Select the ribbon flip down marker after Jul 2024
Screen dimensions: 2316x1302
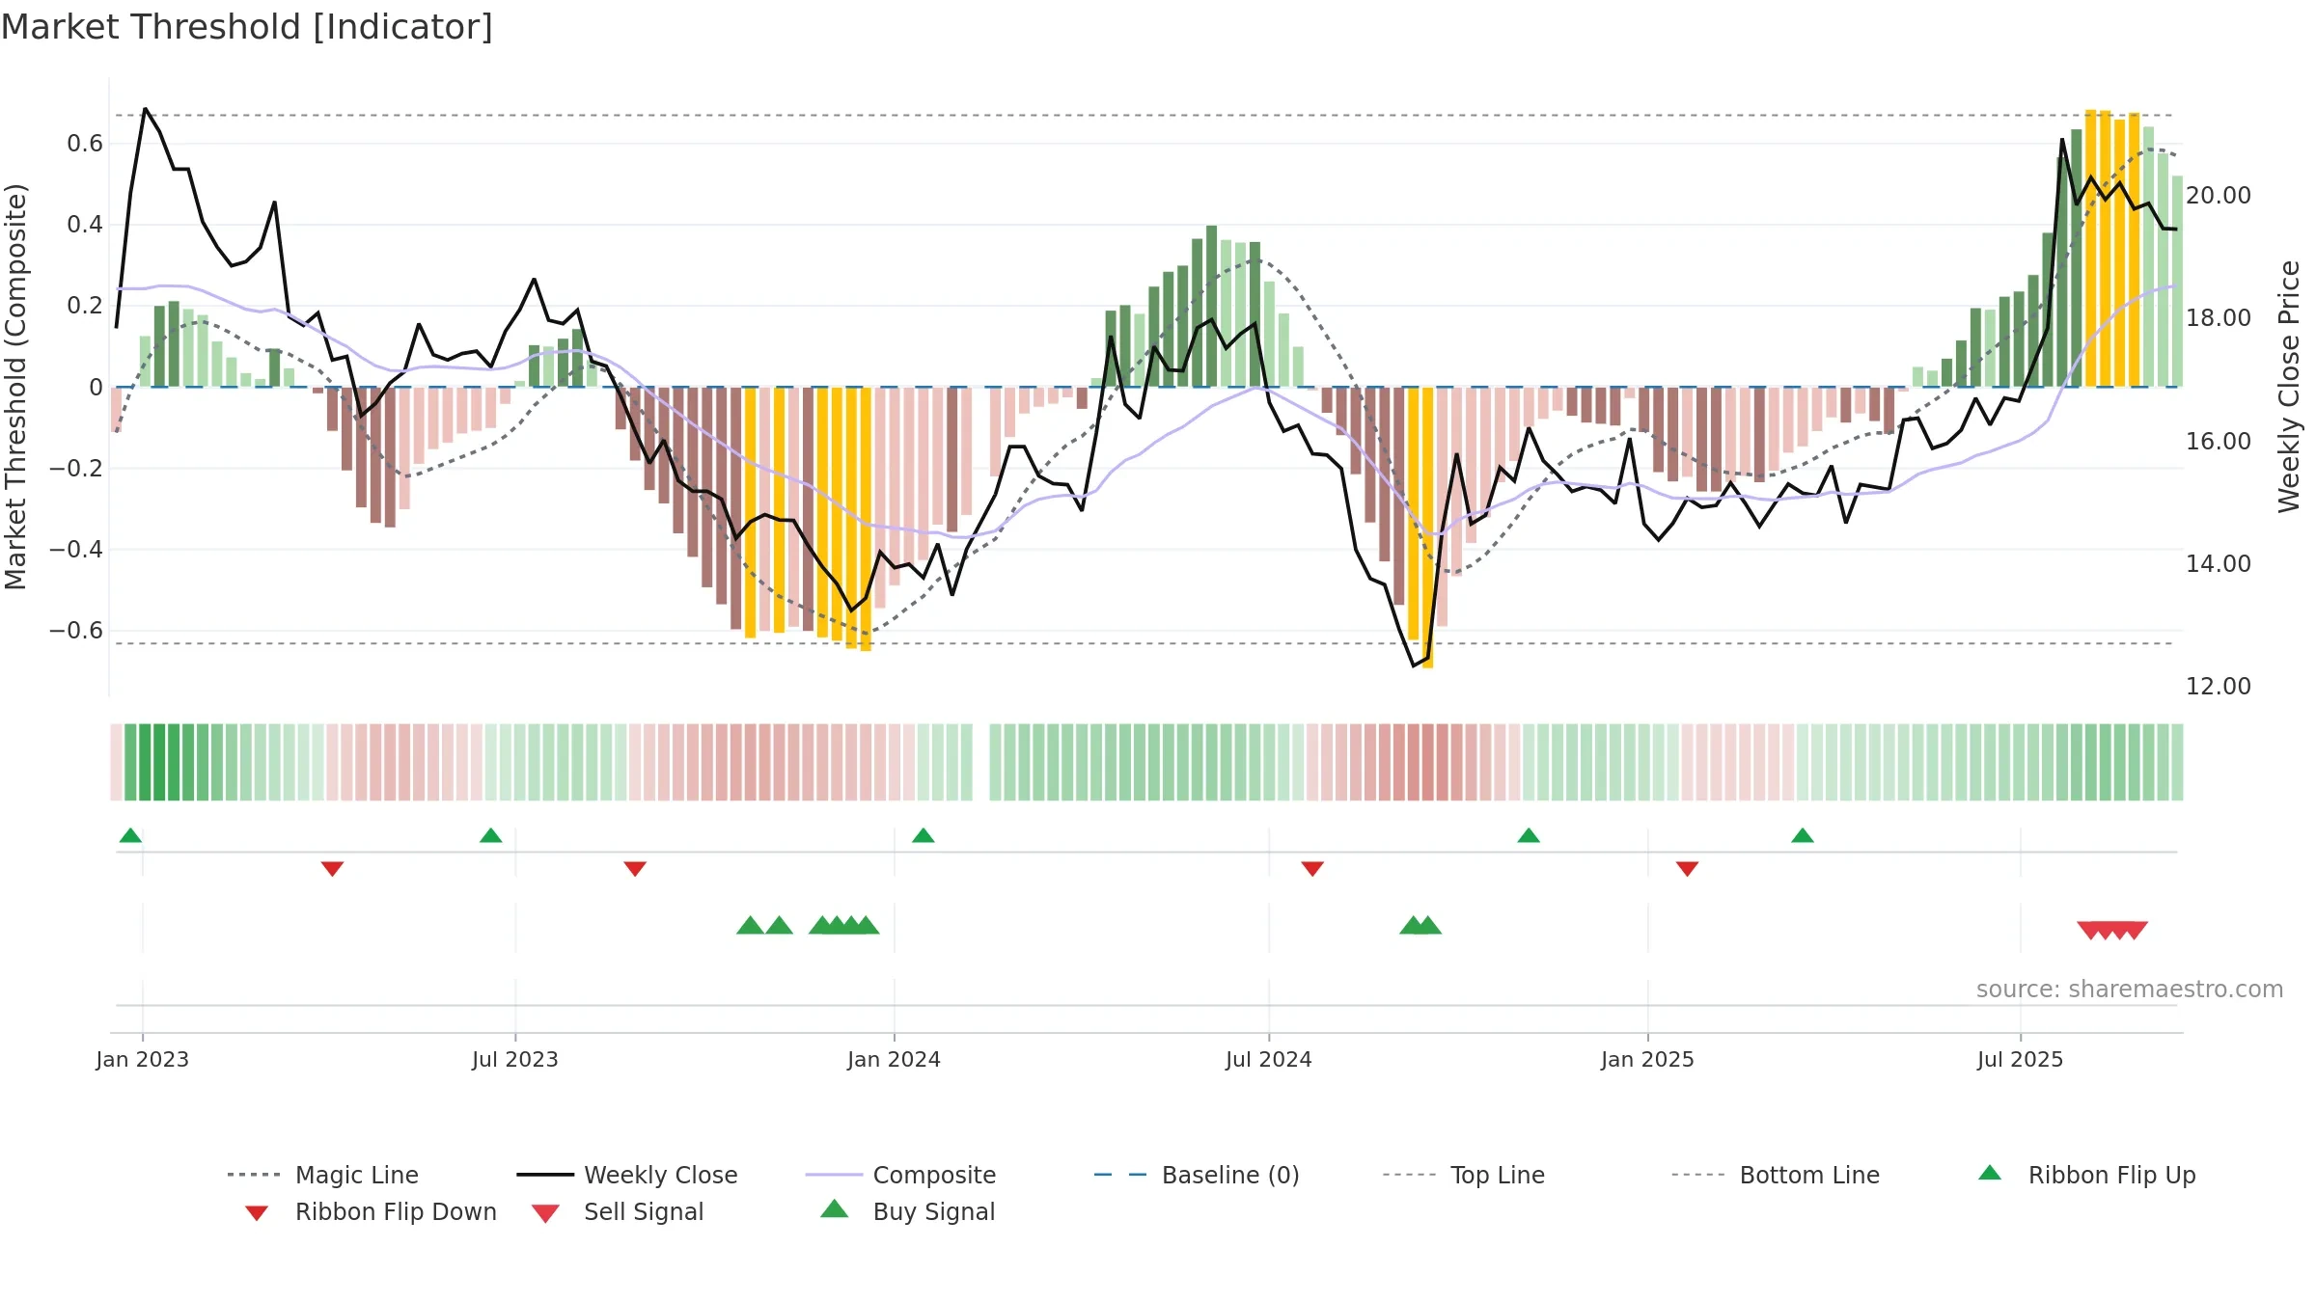(1312, 868)
